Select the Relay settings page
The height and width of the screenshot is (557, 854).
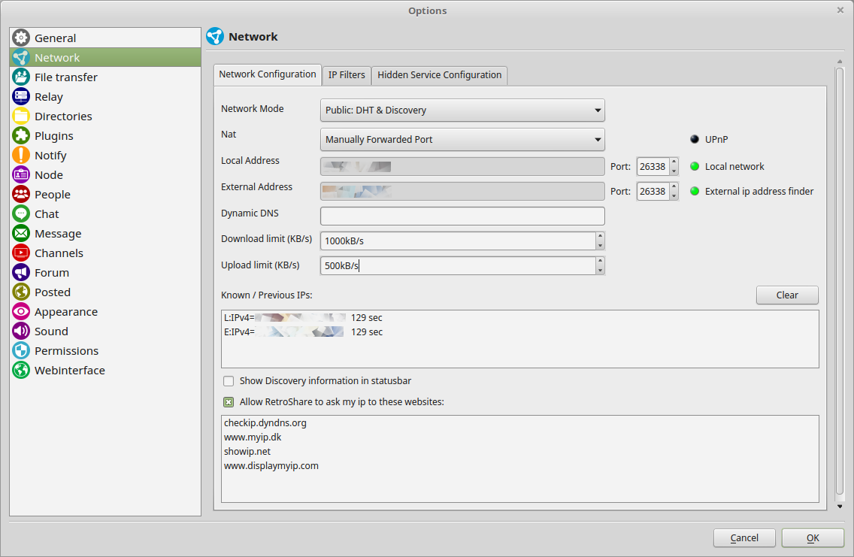105,96
